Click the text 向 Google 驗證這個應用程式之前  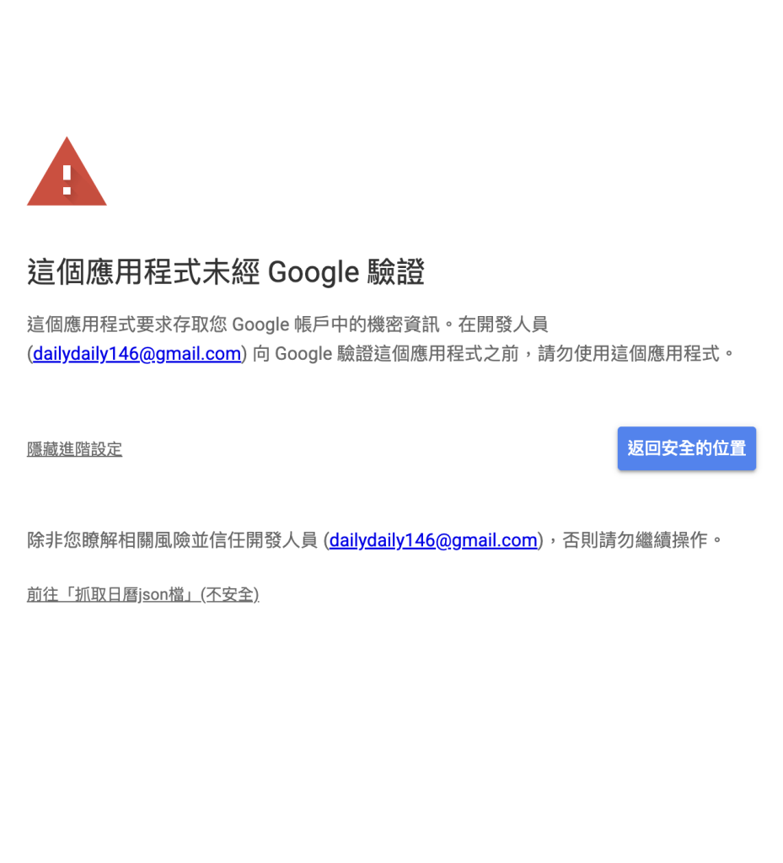386,354
